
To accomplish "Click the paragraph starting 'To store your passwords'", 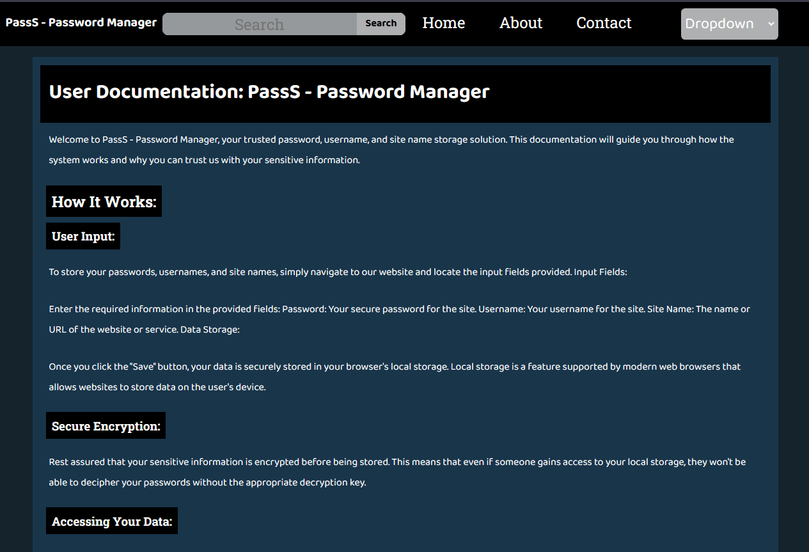I will [x=338, y=272].
